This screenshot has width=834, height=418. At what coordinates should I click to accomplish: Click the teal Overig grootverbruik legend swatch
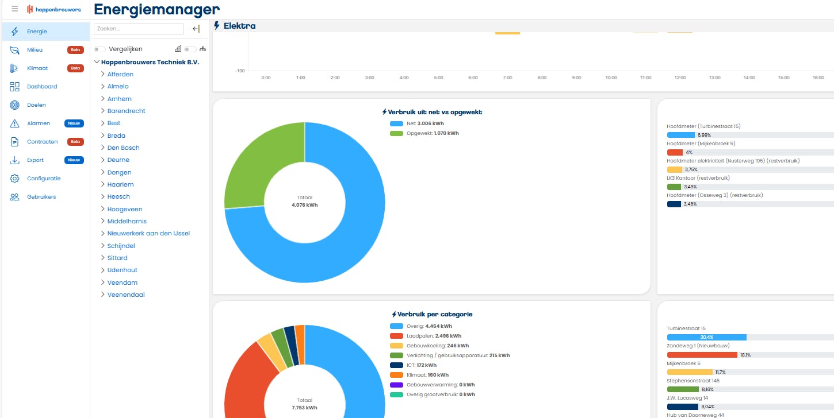(397, 394)
